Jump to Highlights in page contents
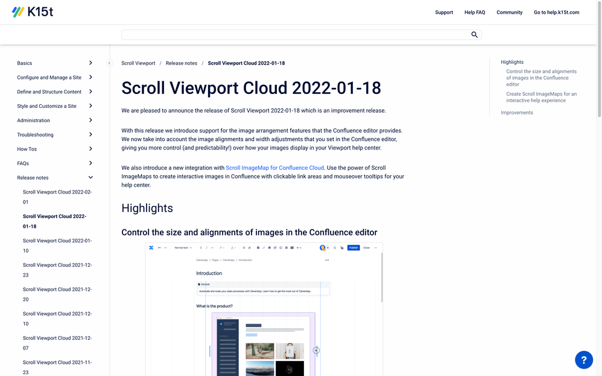The height and width of the screenshot is (376, 602). coord(512,62)
